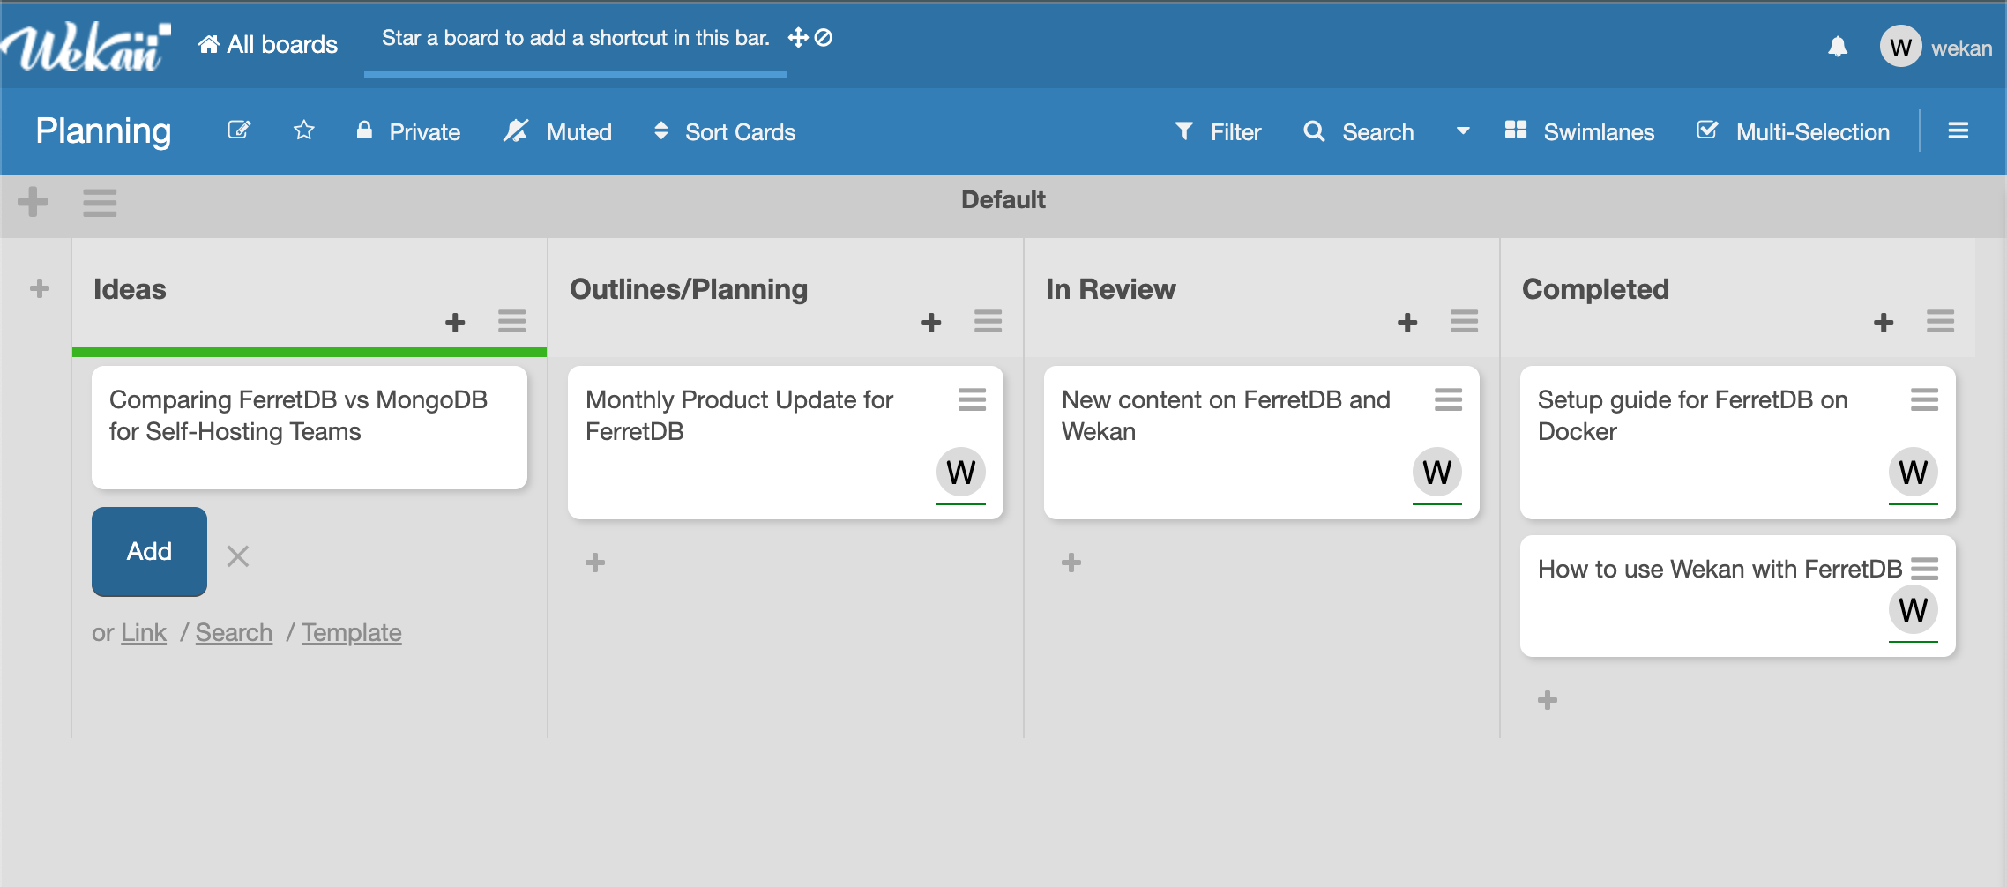Viewport: 2007px width, 887px height.
Task: Open the Default swimlane menu
Action: click(100, 202)
